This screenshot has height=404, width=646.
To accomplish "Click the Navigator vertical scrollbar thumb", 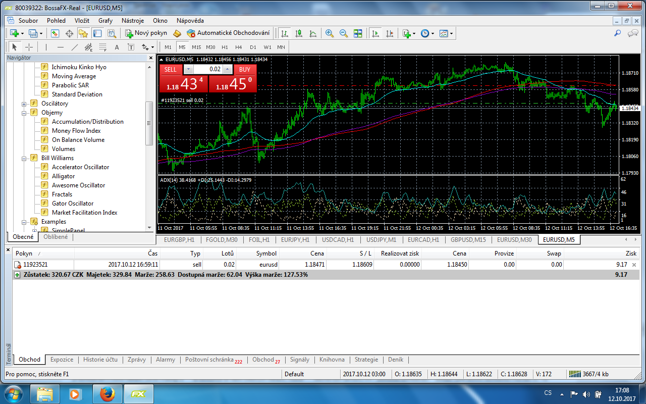I will point(149,123).
